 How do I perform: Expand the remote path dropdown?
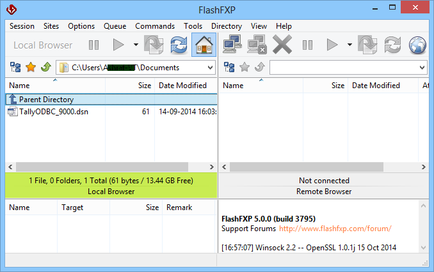422,68
